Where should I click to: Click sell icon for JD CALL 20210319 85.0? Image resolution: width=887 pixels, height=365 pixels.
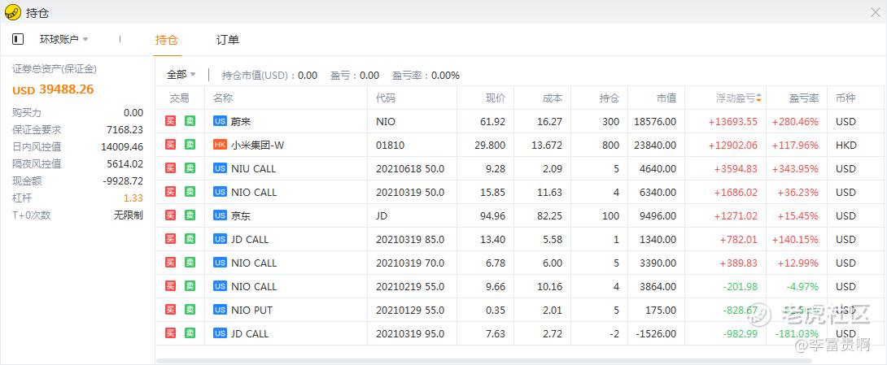190,239
